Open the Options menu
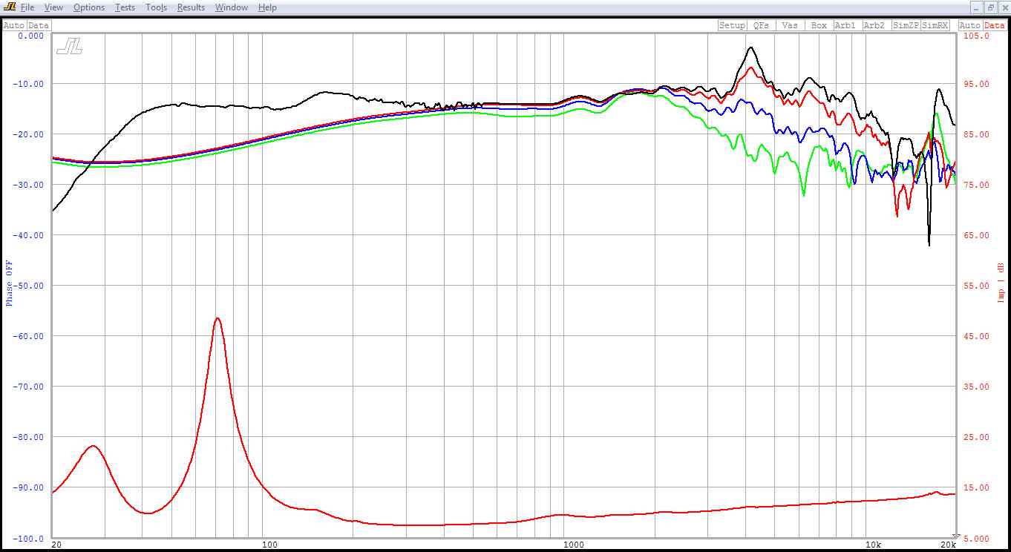This screenshot has width=1011, height=552. click(89, 7)
